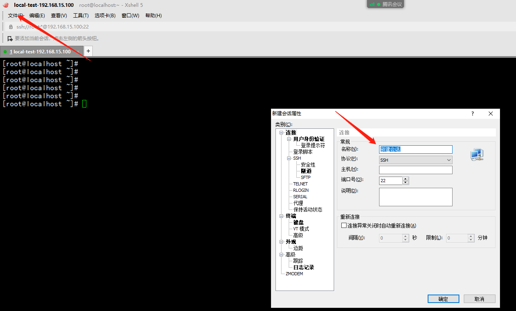516x311 pixels.
Task: Open the 文件(F) menu
Action: pos(15,16)
